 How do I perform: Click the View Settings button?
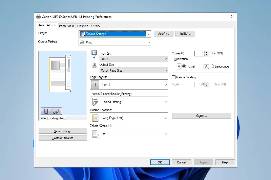click(63, 131)
